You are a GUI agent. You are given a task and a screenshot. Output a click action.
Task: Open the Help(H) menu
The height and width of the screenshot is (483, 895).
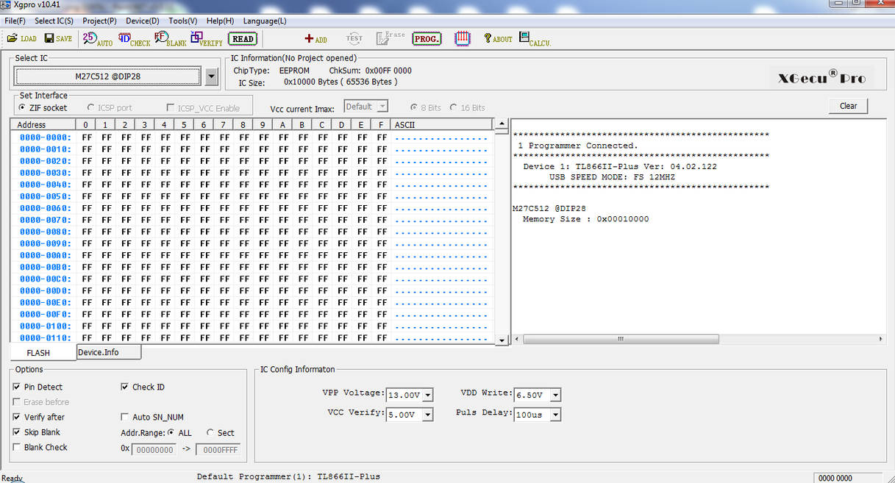[220, 21]
